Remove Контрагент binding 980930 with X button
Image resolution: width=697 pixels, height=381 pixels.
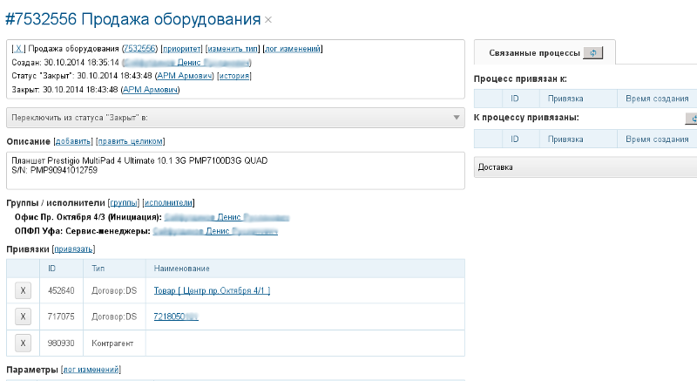pos(24,343)
